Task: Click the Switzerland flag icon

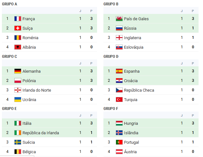Action: (18, 28)
